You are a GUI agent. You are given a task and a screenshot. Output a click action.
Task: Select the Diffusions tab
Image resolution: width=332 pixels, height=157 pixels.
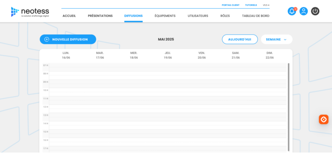(134, 16)
